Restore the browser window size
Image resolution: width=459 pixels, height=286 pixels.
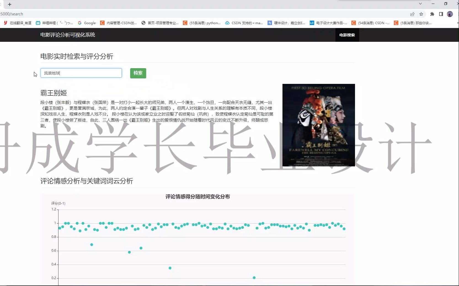(446, 4)
